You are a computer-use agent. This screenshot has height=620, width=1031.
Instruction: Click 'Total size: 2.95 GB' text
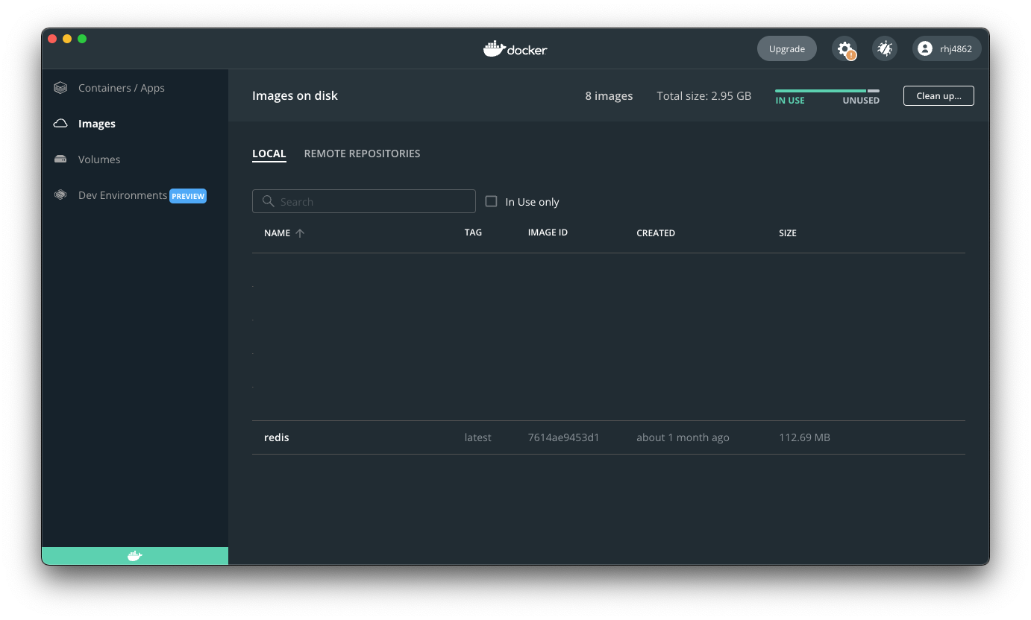703,96
